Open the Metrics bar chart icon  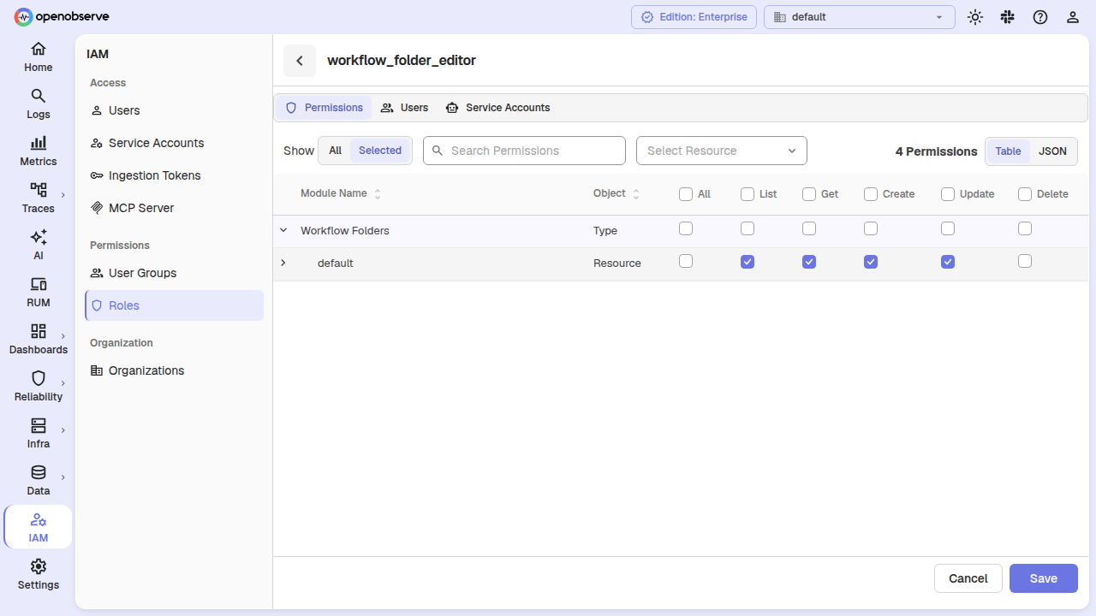39,143
